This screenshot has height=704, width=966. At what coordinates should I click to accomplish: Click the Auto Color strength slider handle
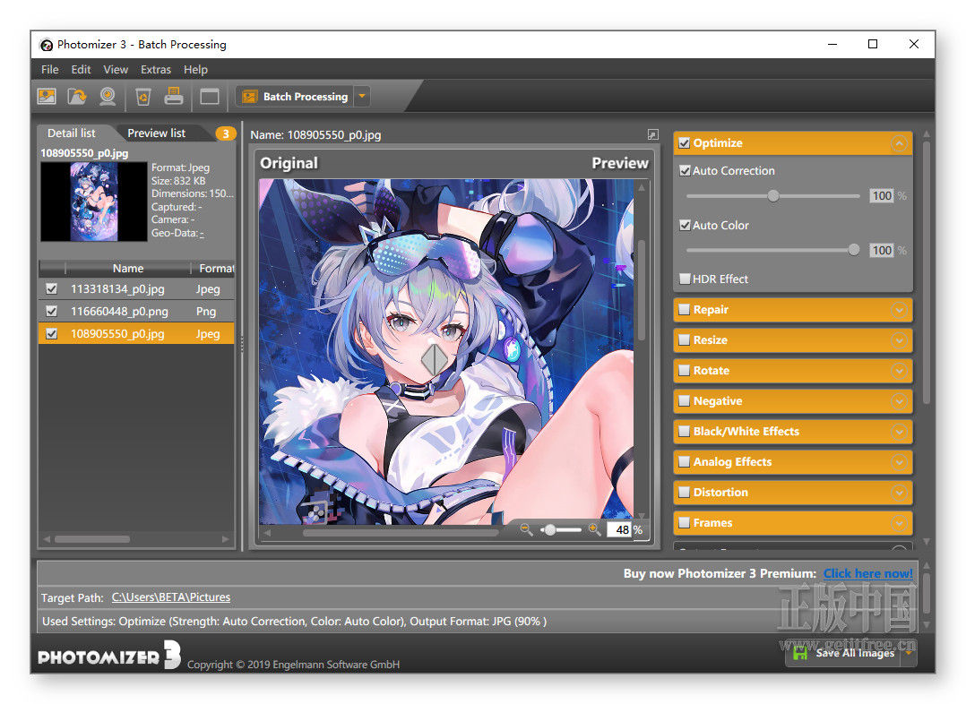(x=853, y=250)
